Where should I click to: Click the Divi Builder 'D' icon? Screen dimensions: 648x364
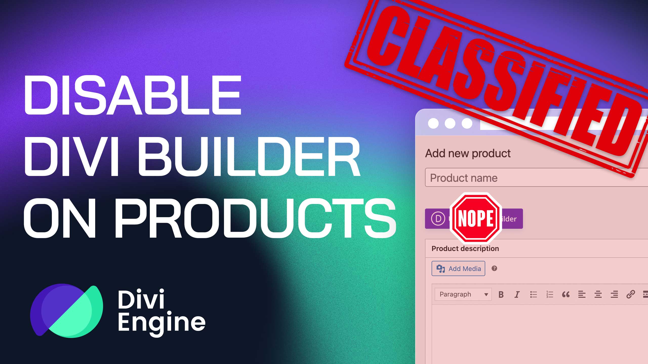(437, 218)
